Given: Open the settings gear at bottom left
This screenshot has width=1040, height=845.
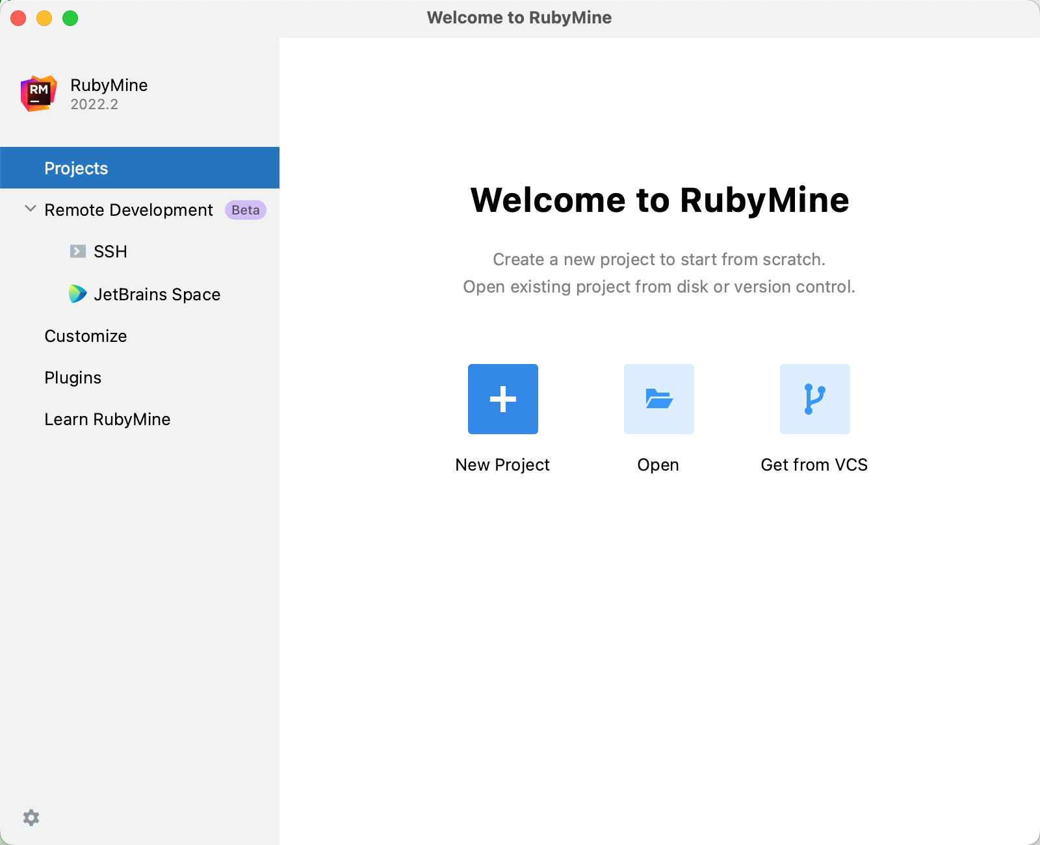Looking at the screenshot, I should coord(31,818).
